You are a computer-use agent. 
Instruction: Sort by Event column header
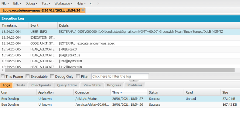coord(43,25)
